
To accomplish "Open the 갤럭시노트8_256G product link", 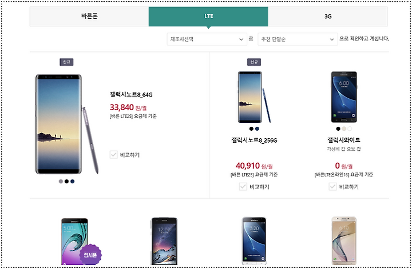I will click(x=254, y=140).
